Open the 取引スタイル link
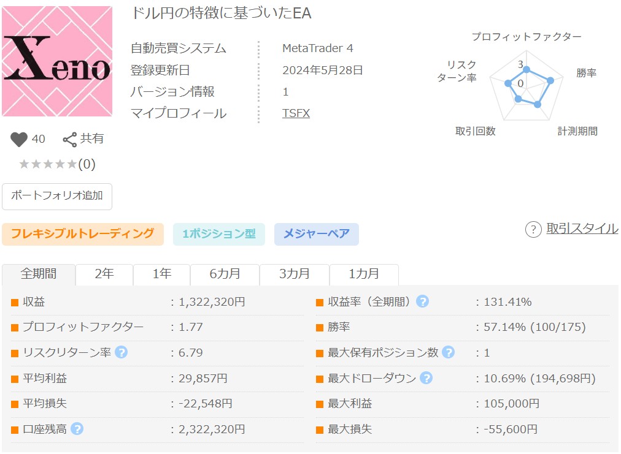The width and height of the screenshot is (621, 454). pos(582,229)
